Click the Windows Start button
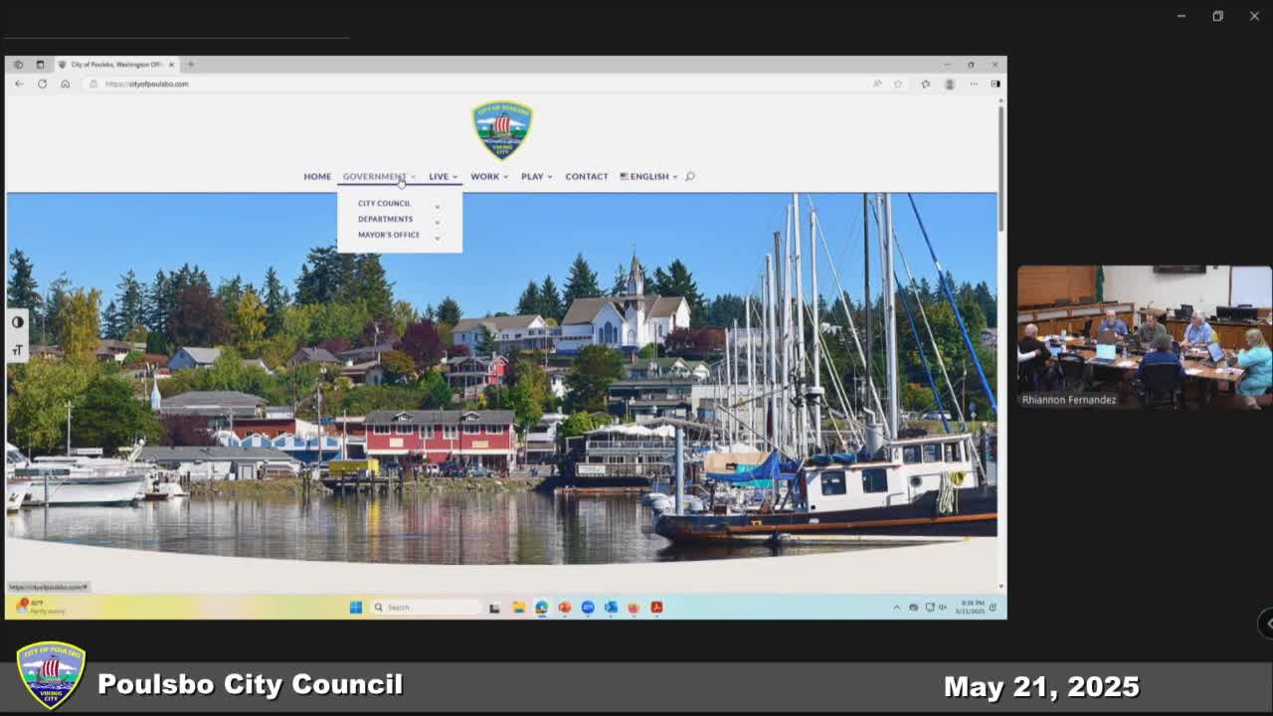This screenshot has width=1273, height=716. [x=355, y=608]
